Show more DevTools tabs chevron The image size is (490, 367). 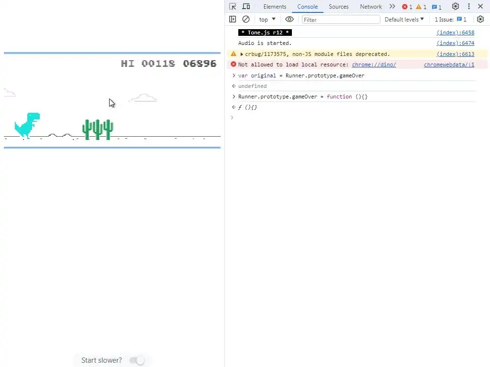pyautogui.click(x=392, y=6)
